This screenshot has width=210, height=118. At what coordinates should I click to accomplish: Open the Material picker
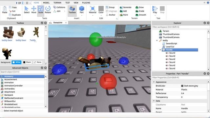point(93,10)
